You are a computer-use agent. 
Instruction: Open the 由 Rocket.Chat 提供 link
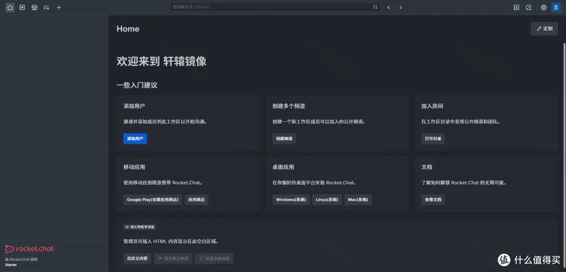pyautogui.click(x=21, y=259)
